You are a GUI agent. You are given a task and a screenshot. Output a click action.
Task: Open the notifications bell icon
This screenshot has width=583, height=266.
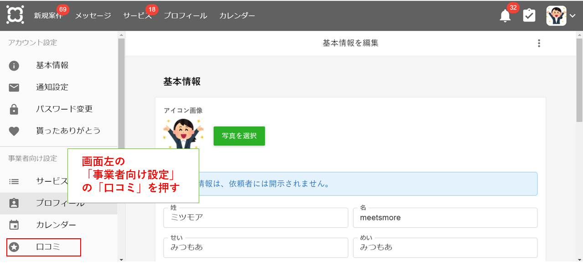505,16
